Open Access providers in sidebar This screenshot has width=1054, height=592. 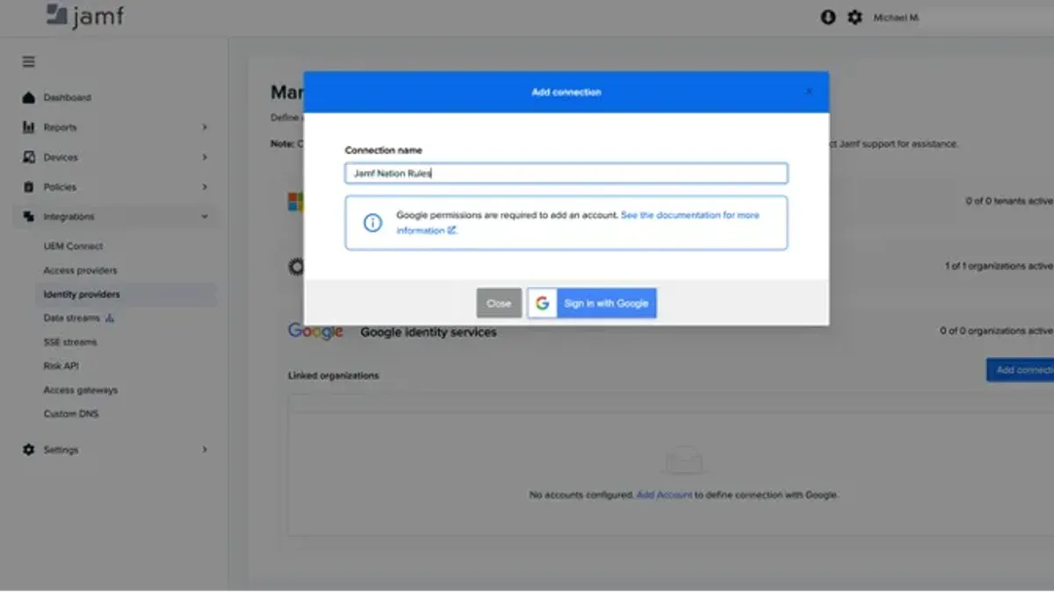81,270
